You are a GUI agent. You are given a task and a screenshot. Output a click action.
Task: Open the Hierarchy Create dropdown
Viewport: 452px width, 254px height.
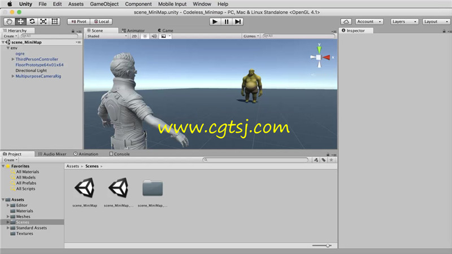10,36
